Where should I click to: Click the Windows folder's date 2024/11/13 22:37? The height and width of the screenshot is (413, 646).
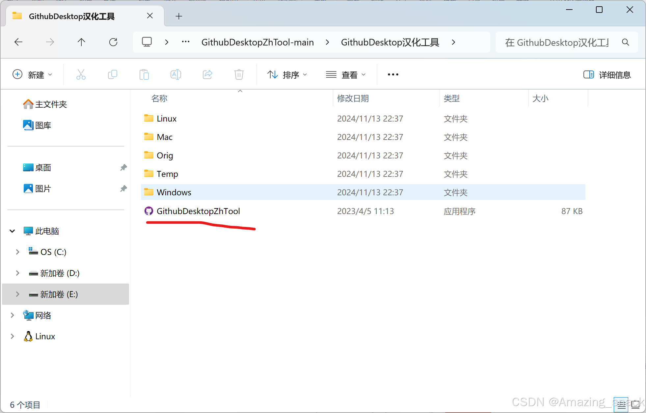click(x=370, y=192)
